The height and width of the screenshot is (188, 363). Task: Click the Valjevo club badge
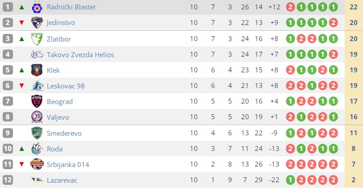coord(37,117)
